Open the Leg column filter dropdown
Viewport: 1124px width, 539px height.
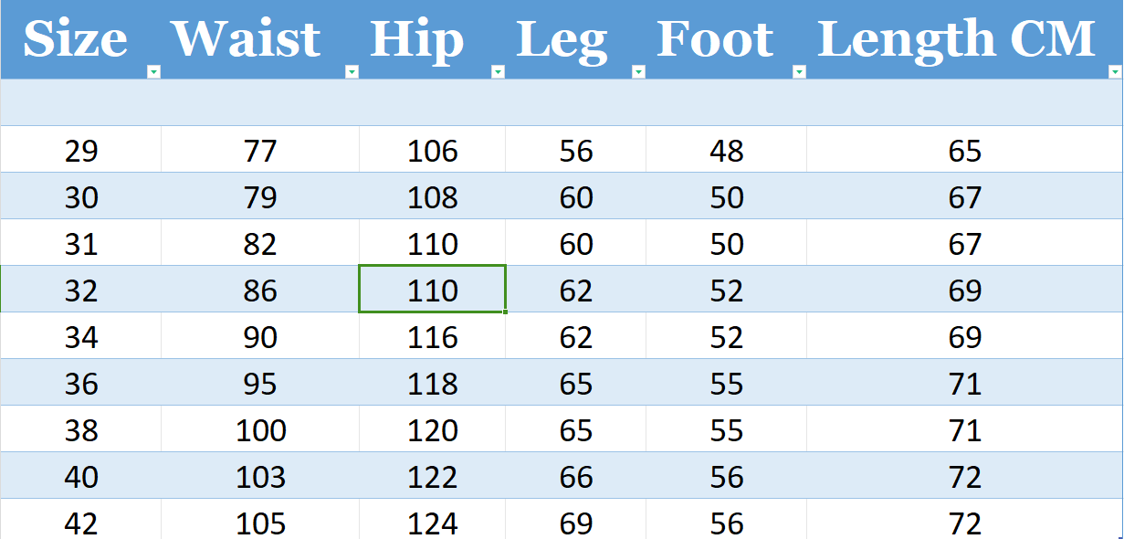(x=638, y=72)
